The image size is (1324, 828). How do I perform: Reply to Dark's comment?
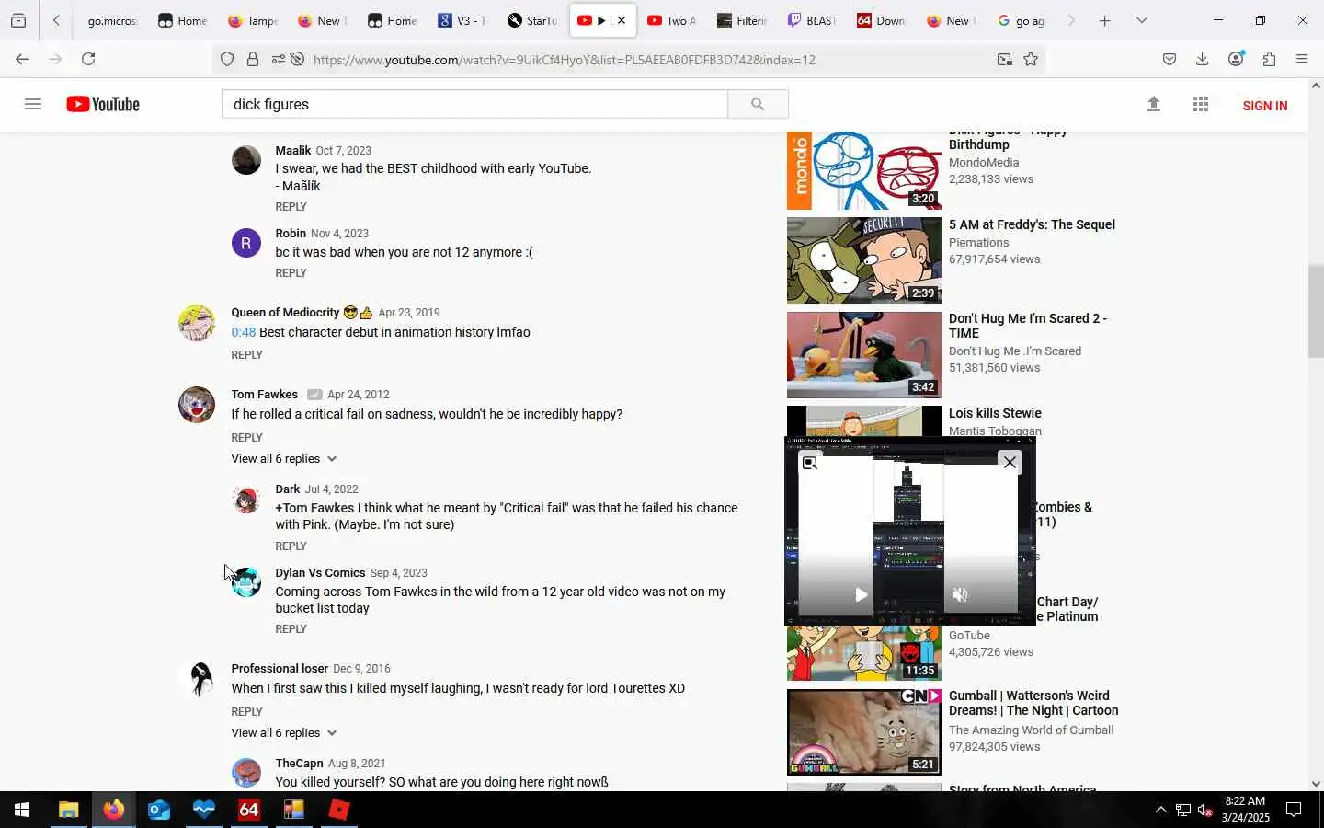[291, 546]
